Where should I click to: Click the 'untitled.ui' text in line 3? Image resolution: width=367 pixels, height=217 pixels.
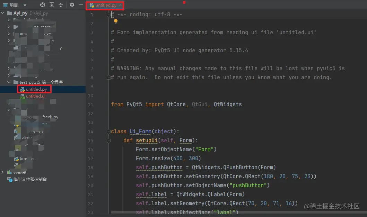click(297, 33)
